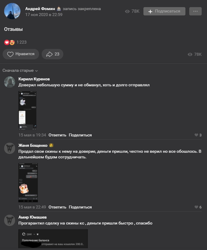This screenshot has height=250, width=207.
Task: Open the Андрей Фомин author name link
Action: click(x=40, y=9)
